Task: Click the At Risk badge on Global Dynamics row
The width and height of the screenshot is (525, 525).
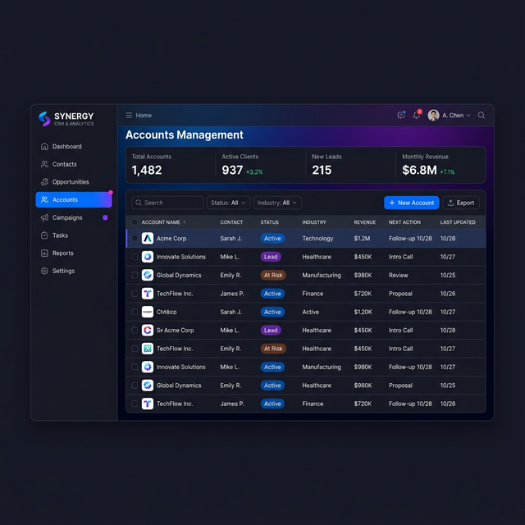Action: [273, 276]
